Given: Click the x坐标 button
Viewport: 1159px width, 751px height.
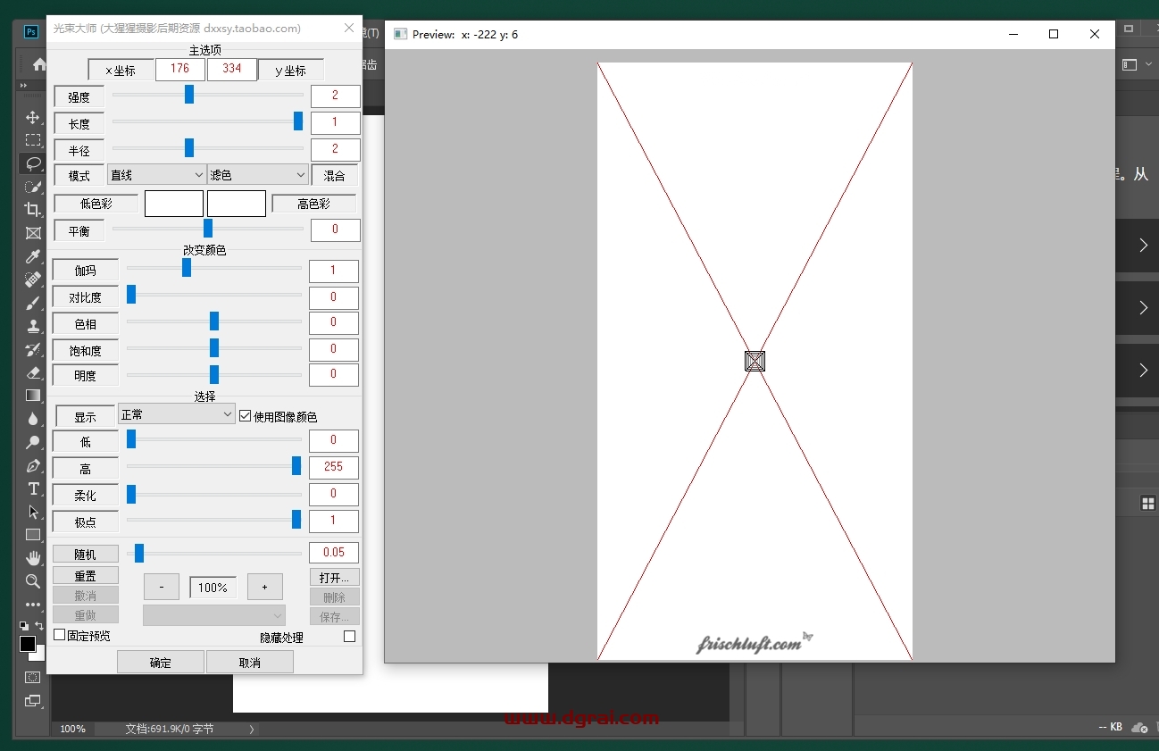Looking at the screenshot, I should coord(121,70).
